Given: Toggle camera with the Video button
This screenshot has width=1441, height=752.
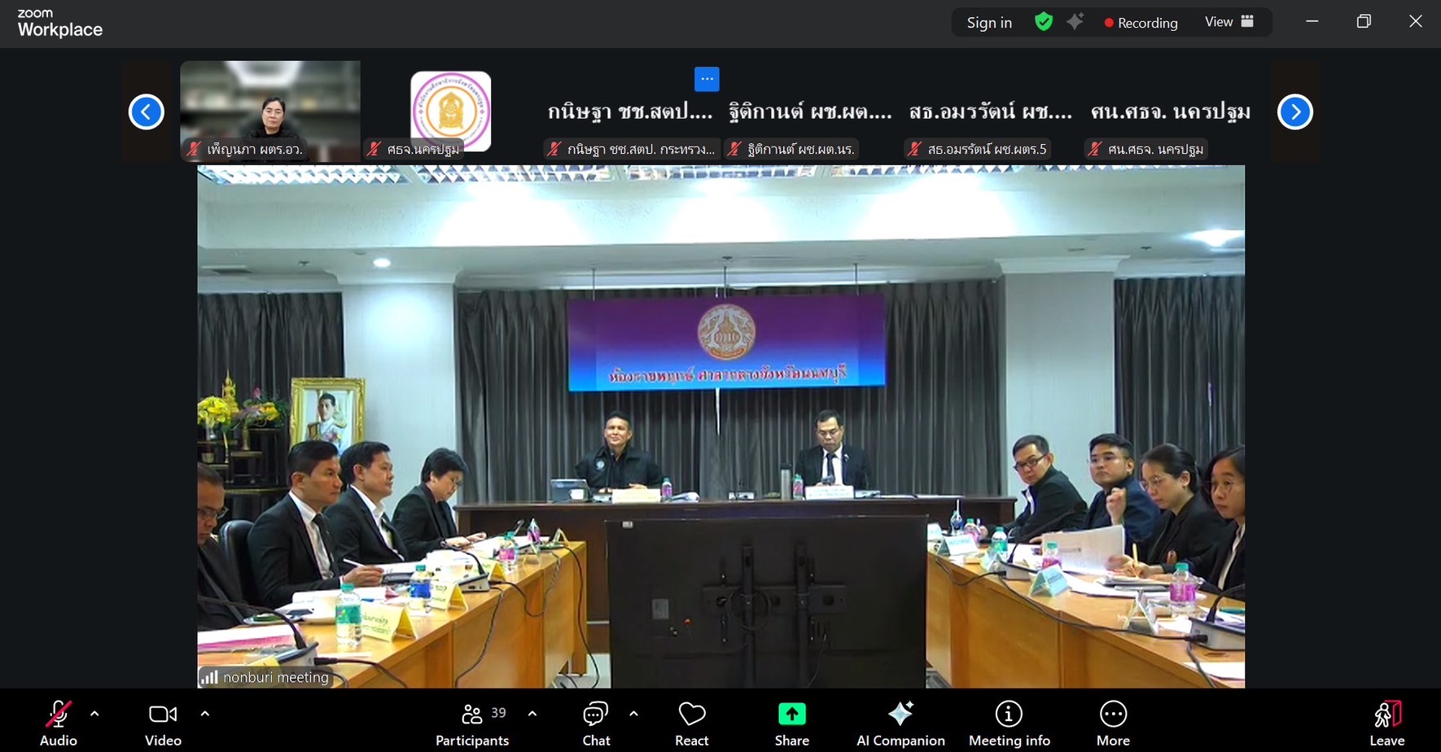Looking at the screenshot, I should (163, 723).
